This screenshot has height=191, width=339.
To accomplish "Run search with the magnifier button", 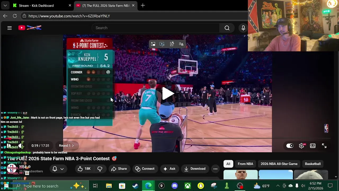I will coord(227,28).
